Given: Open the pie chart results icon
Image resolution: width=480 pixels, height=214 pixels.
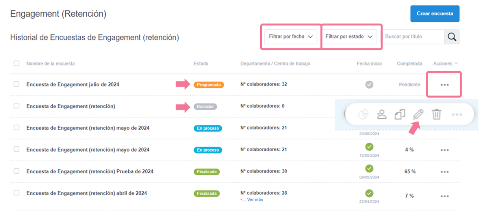Looking at the screenshot, I should pos(363,114).
